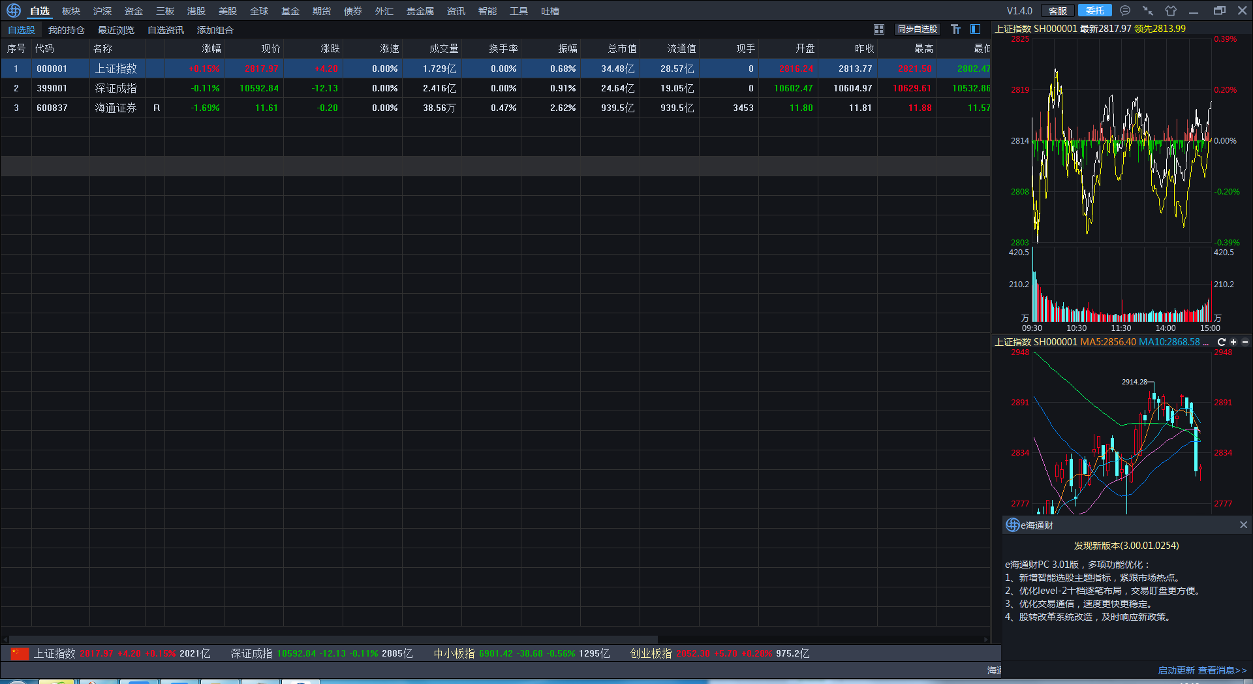This screenshot has width=1253, height=684.
Task: Select the 海通证券 stock row
Action: coord(116,108)
